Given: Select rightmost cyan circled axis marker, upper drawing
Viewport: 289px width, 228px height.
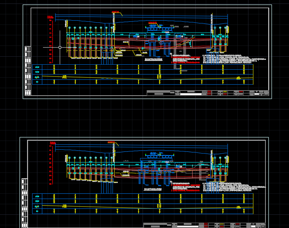Looking at the screenshot, I should (225, 28).
